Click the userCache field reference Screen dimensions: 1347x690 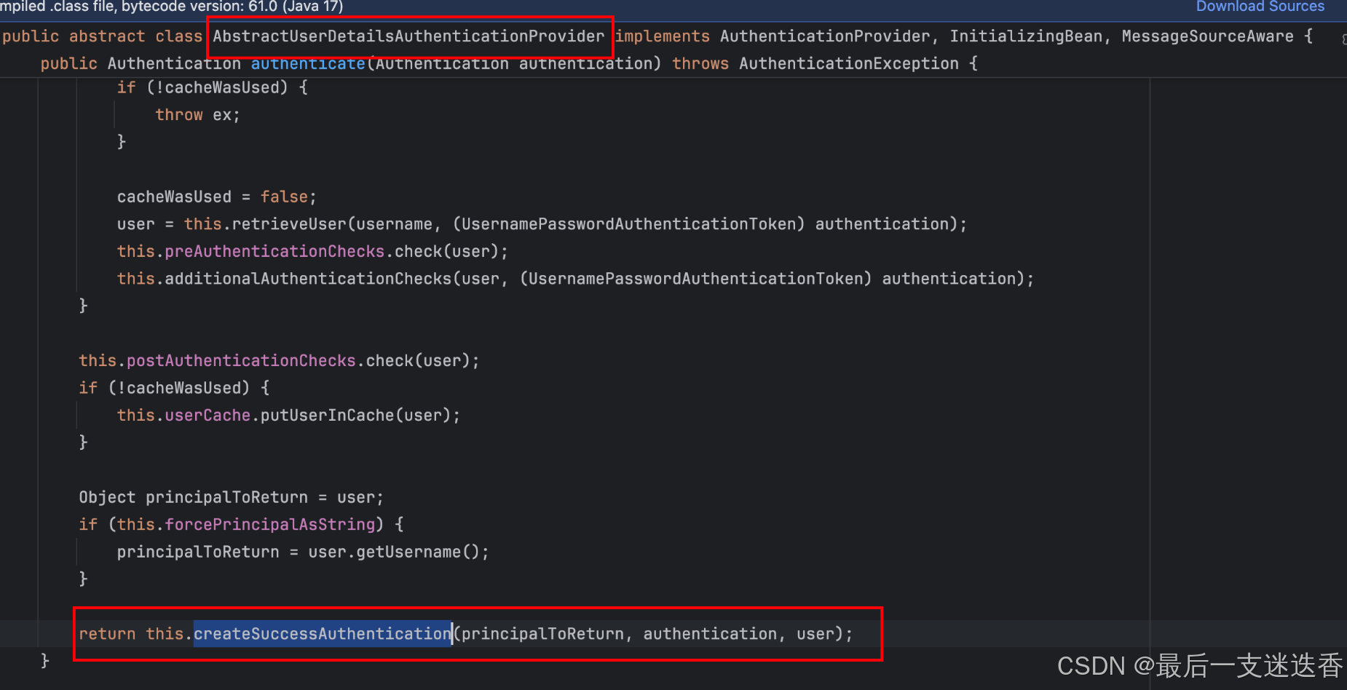208,416
